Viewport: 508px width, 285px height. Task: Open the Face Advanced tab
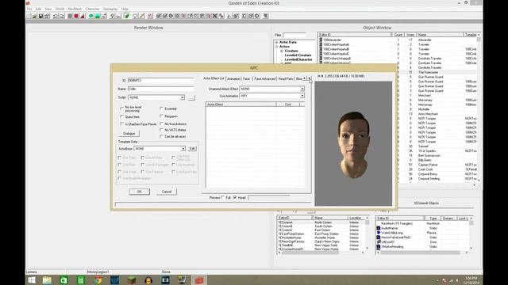pyautogui.click(x=264, y=79)
